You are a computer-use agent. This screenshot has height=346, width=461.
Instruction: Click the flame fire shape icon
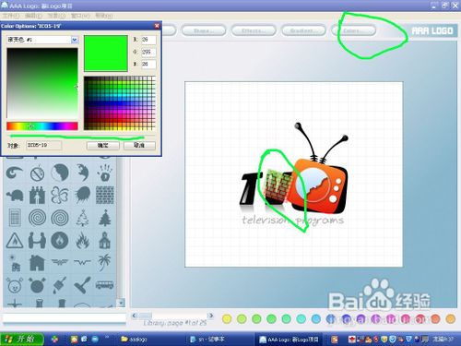click(x=82, y=240)
